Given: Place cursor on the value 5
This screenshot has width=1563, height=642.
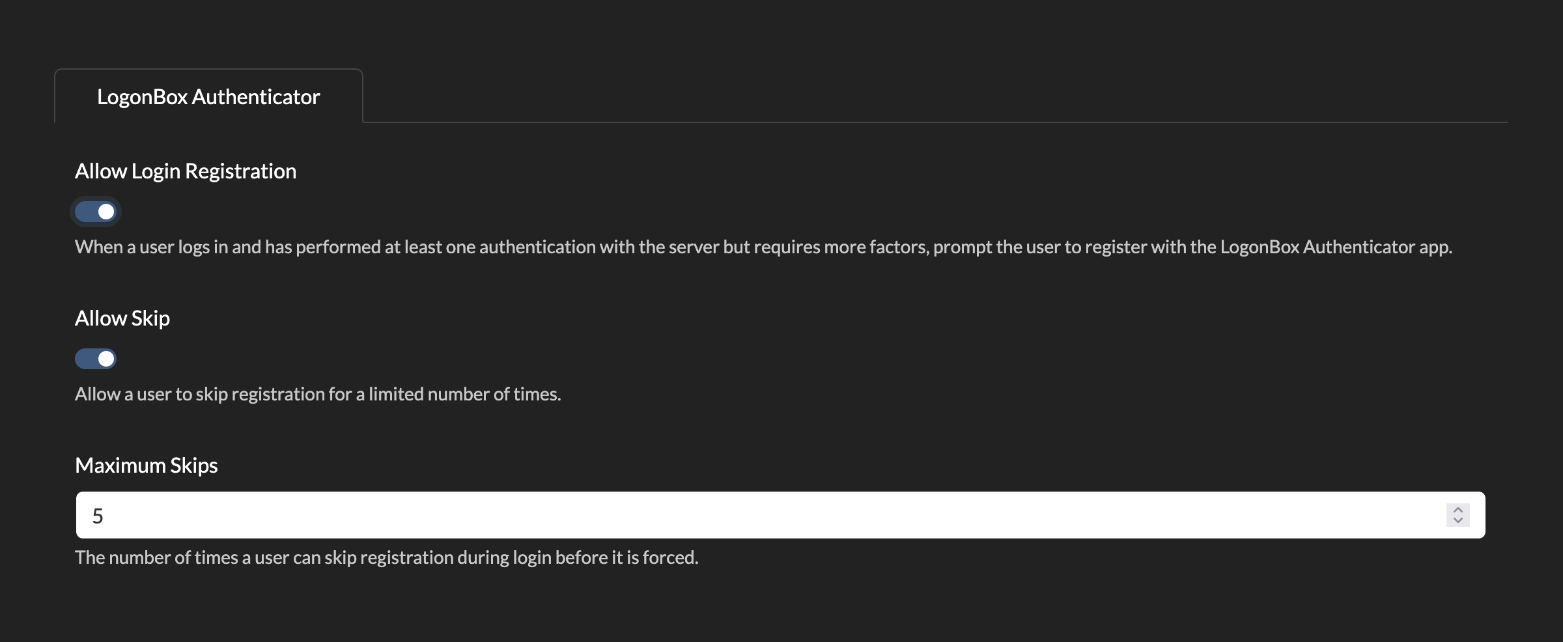Looking at the screenshot, I should pyautogui.click(x=98, y=516).
